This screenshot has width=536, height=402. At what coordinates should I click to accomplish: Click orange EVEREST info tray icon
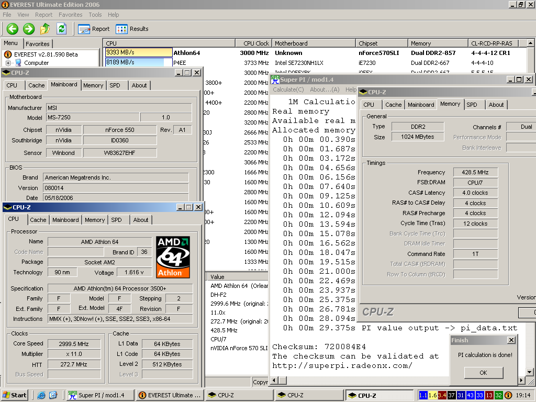coord(508,395)
